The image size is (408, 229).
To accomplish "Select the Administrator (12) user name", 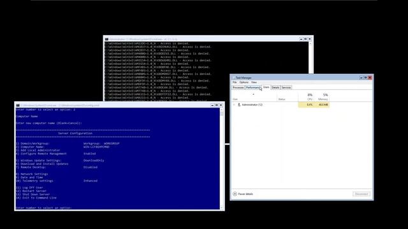I will (252, 104).
